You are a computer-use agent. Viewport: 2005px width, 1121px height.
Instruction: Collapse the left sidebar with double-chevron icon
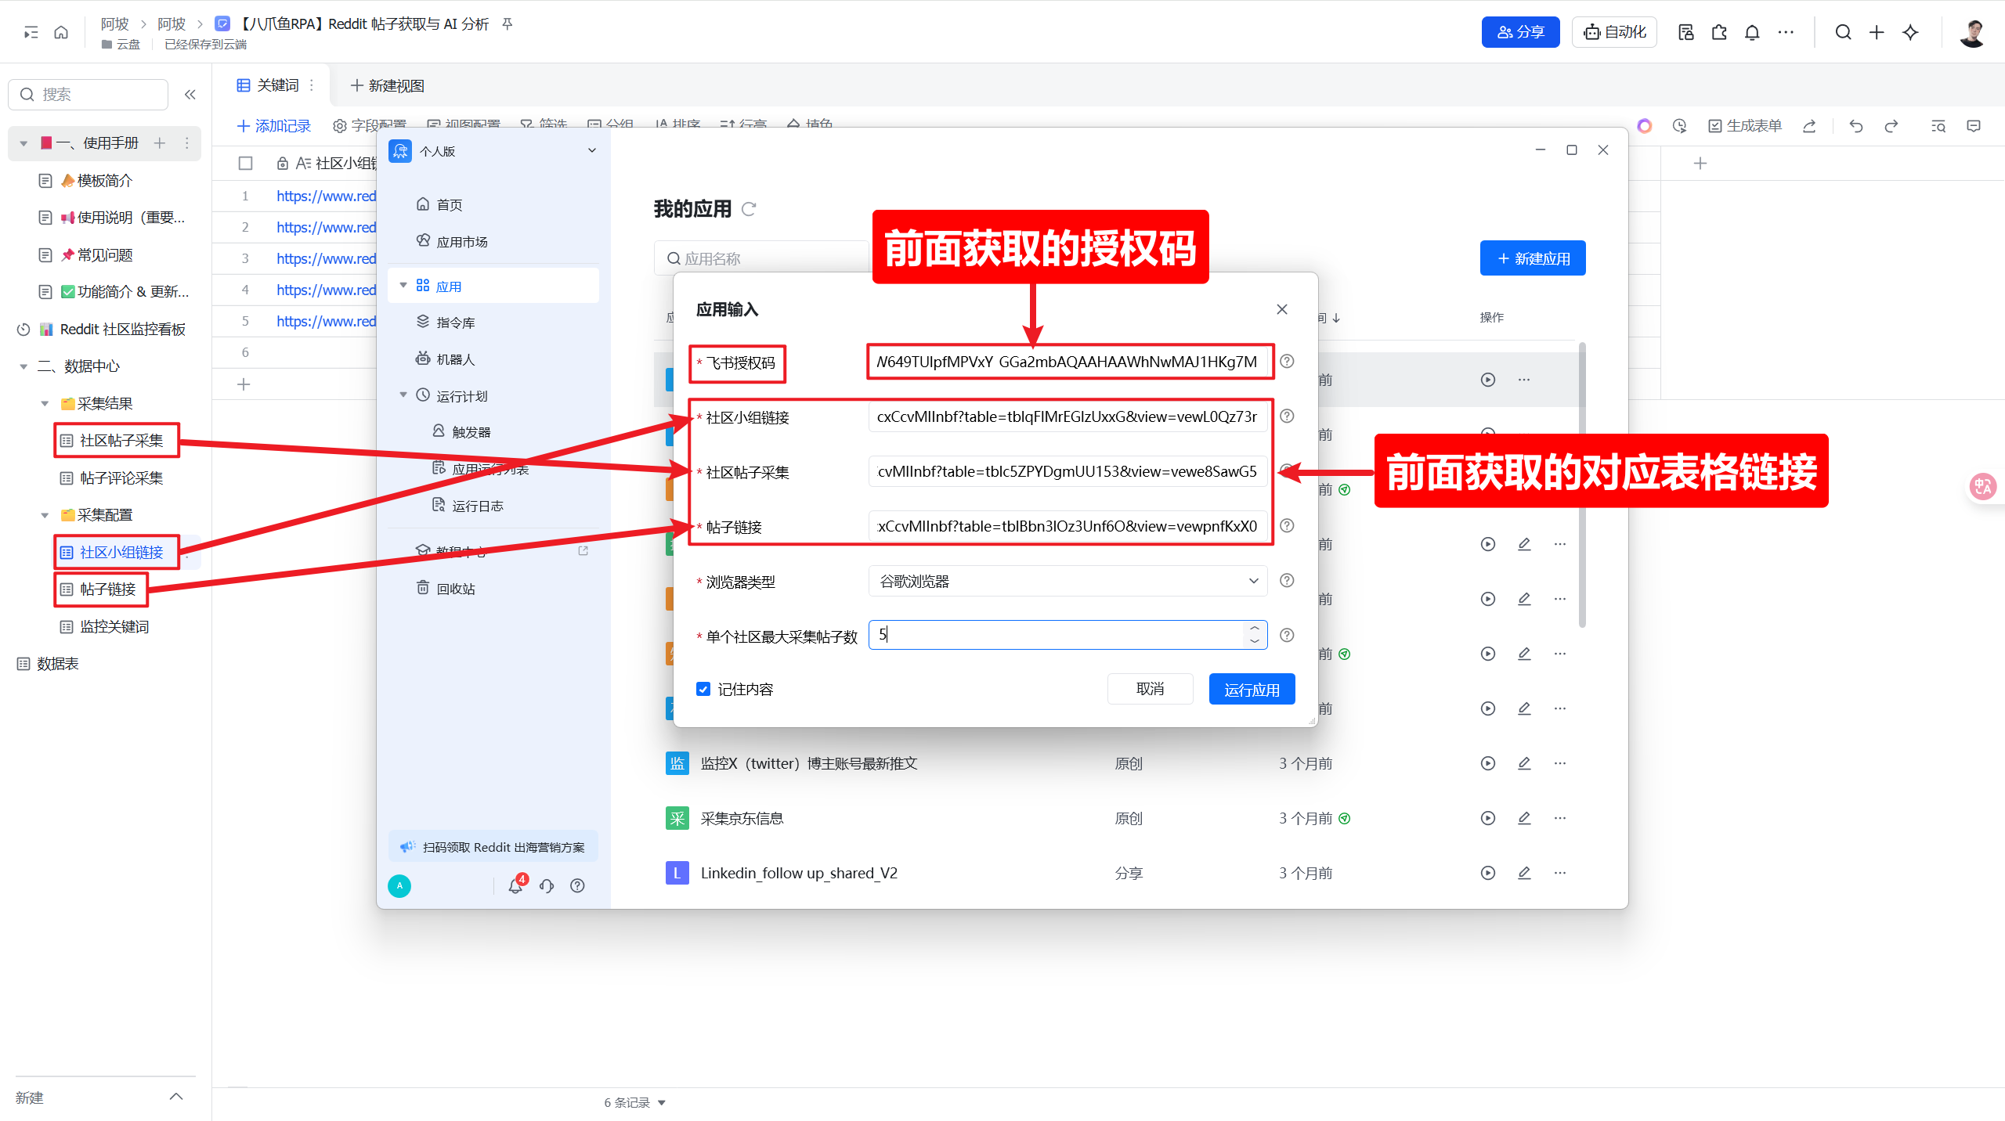(x=190, y=95)
